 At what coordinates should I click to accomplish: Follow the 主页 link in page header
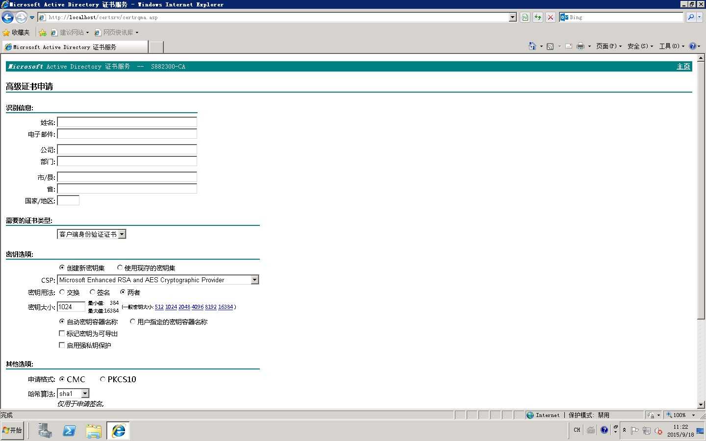[683, 67]
